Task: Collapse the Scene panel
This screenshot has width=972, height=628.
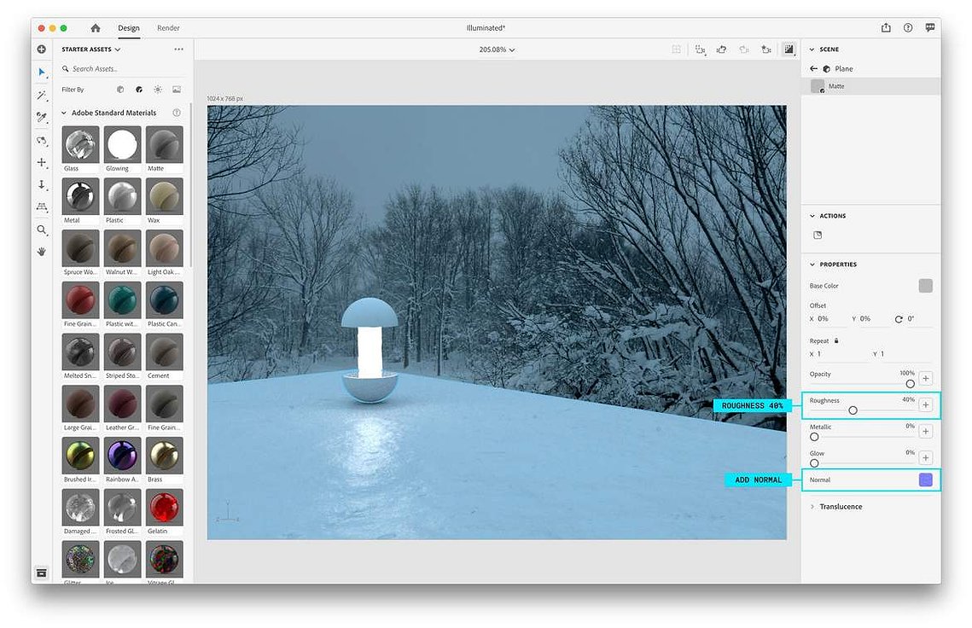Action: tap(812, 49)
